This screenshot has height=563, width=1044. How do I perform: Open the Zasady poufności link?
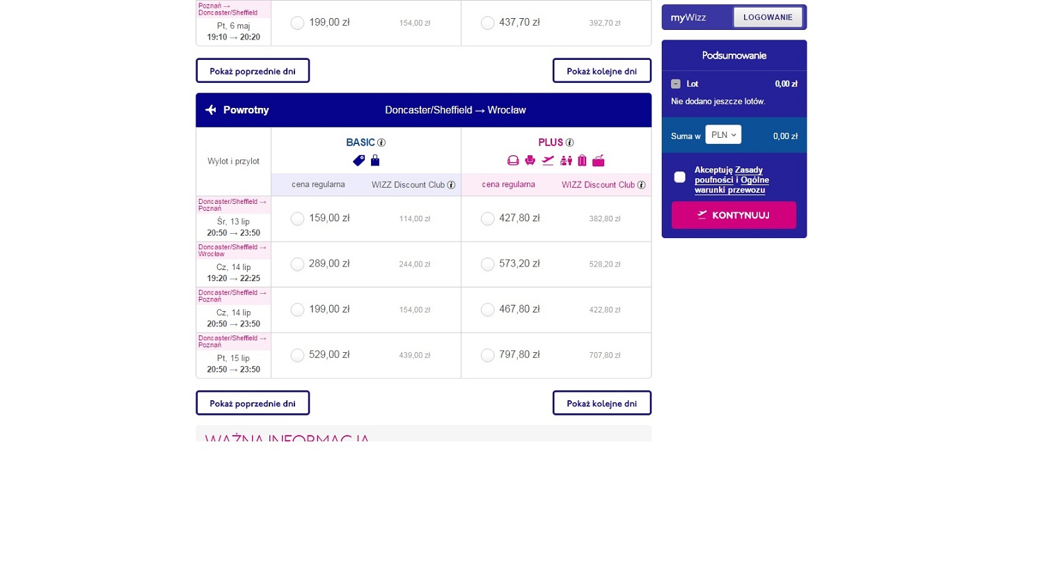pos(729,175)
